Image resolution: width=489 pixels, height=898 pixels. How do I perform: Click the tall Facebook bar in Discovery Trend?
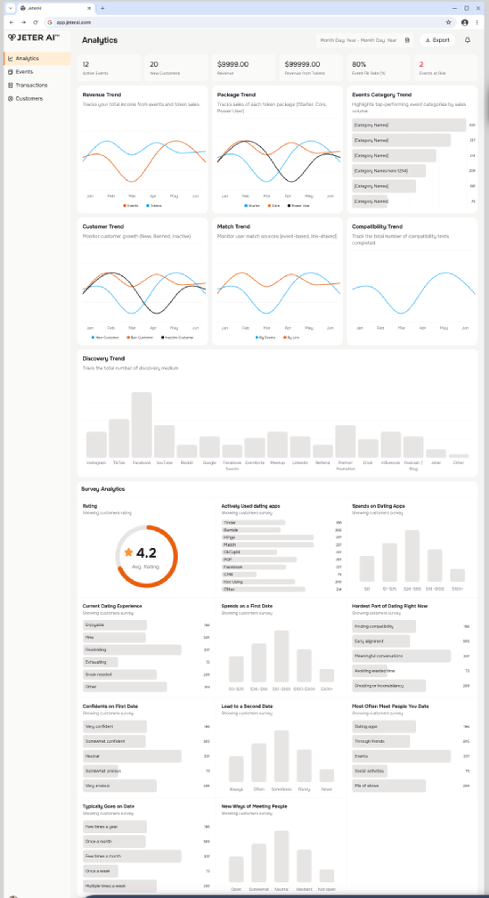(x=142, y=425)
